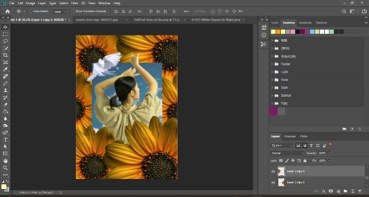The height and width of the screenshot is (197, 369).
Task: Select the Move tool in the toolbar
Action: (5, 27)
